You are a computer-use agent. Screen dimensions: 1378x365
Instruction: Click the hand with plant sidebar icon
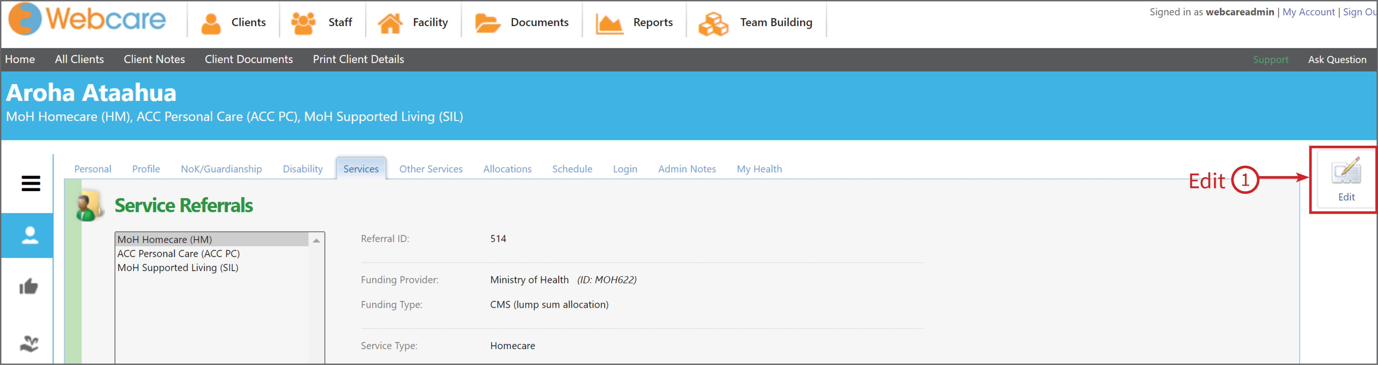point(29,344)
